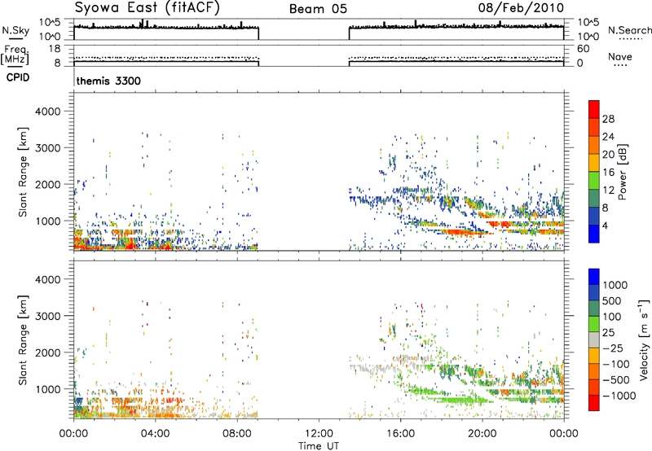652x451 pixels.
Task: Click the '1000' value on velocity colorbar
Action: [x=615, y=285]
